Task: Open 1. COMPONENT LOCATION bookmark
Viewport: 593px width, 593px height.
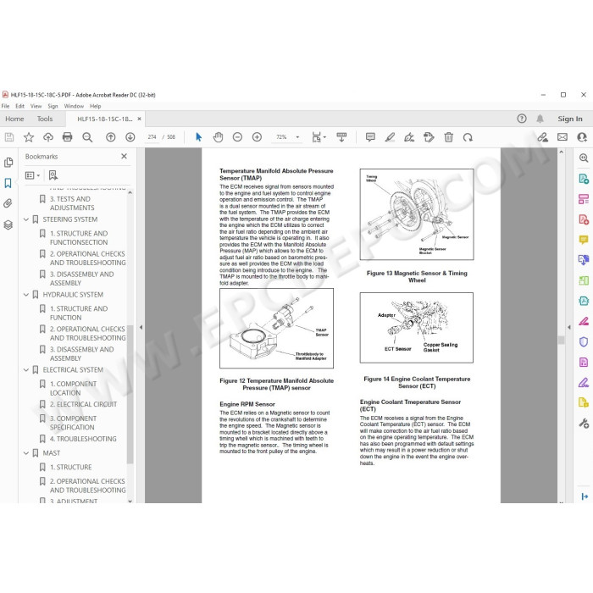Action: click(74, 388)
